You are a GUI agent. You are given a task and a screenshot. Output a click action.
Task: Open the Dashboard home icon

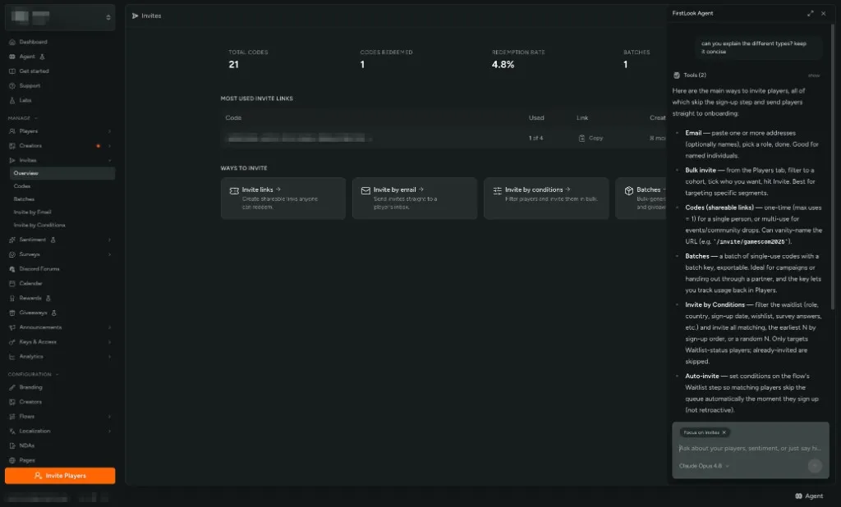point(11,42)
